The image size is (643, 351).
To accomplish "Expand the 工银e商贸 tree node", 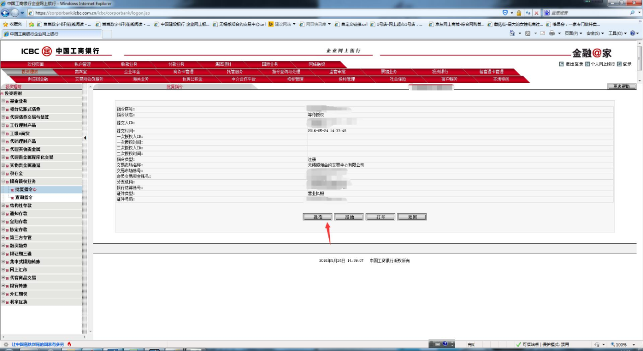I will coord(3,133).
